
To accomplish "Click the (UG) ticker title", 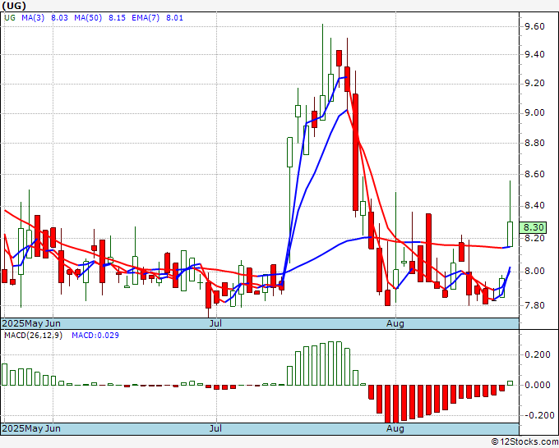I will [14, 6].
